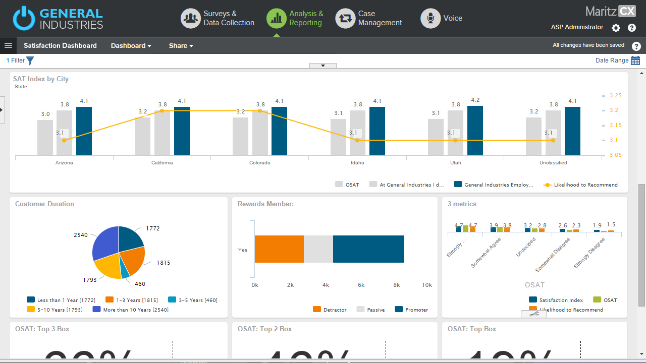646x363 pixels.
Task: Open the settings gear icon
Action: coord(616,28)
